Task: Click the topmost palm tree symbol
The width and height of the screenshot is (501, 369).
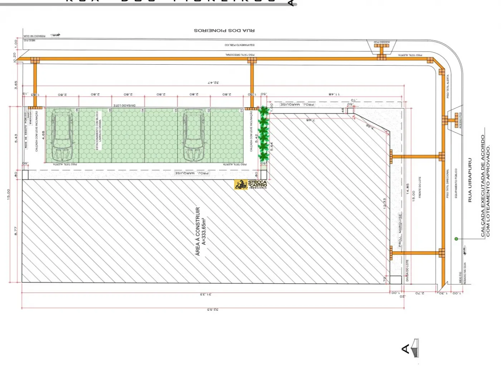Action: (x=264, y=111)
